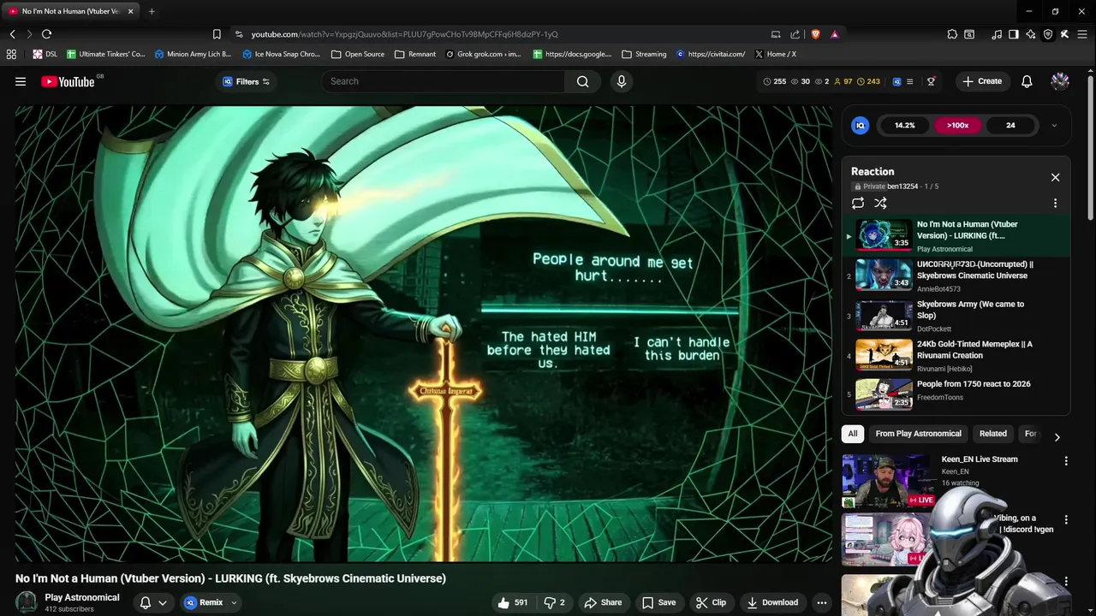Open Play Astronomical channel name
Screen dimensions: 1096x616
tap(82, 597)
